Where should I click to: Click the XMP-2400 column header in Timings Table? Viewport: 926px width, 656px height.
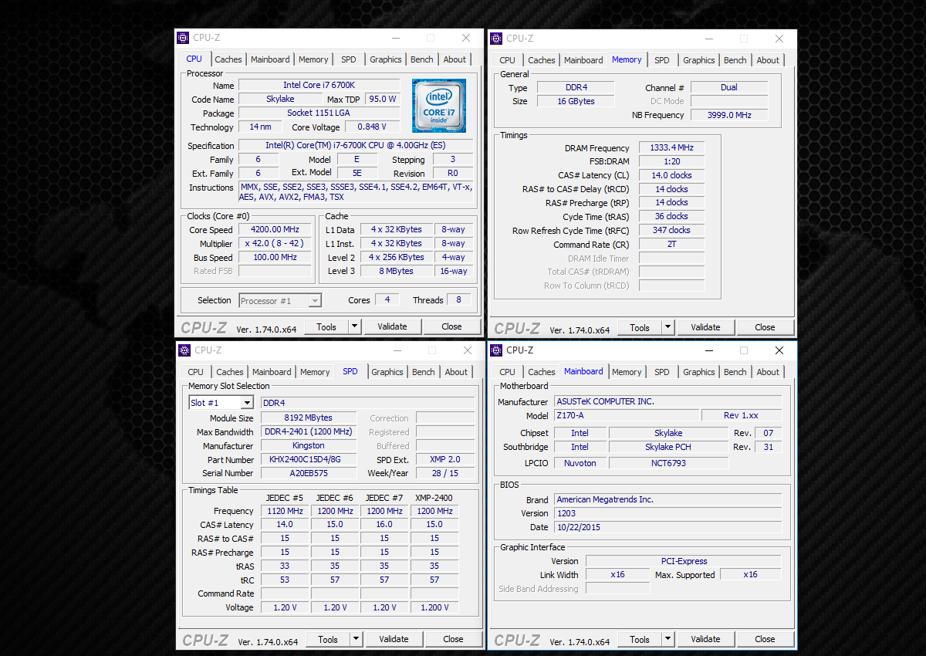tap(434, 498)
